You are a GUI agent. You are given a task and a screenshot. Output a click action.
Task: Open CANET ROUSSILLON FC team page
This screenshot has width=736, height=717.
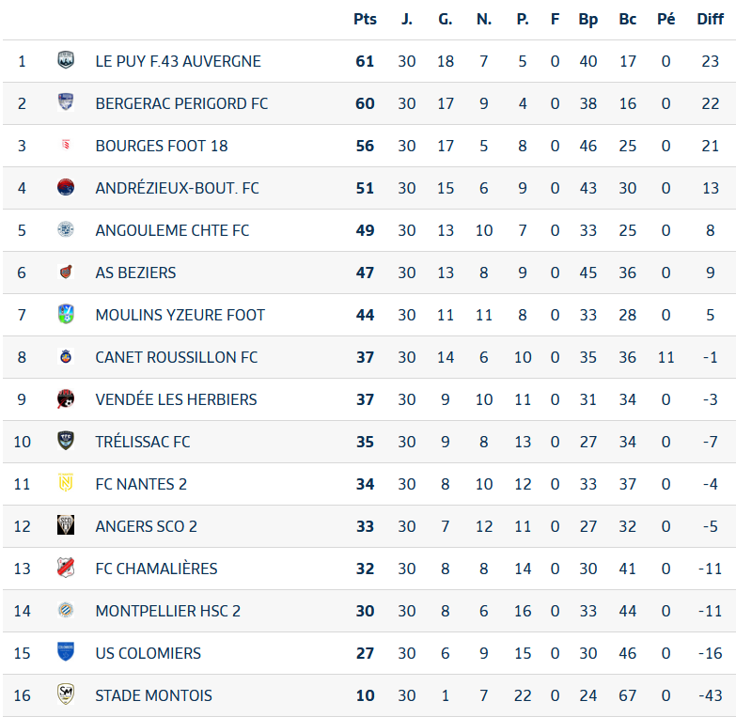click(x=177, y=357)
